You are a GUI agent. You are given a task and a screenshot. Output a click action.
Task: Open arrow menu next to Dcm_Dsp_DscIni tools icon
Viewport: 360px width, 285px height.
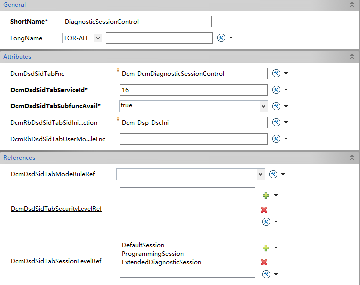pyautogui.click(x=286, y=122)
